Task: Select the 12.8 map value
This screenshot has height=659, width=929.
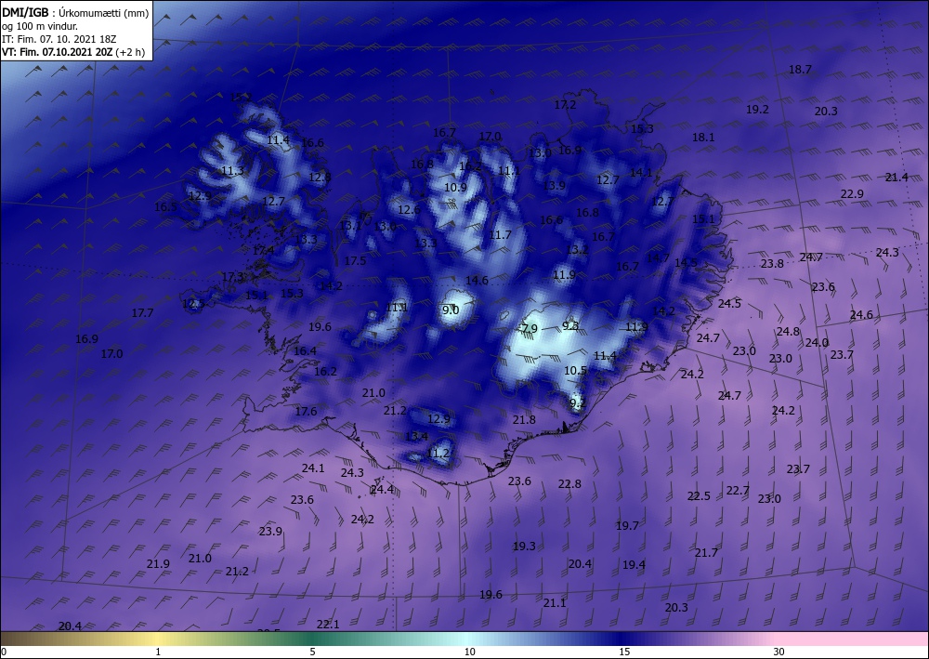Action: (x=320, y=177)
